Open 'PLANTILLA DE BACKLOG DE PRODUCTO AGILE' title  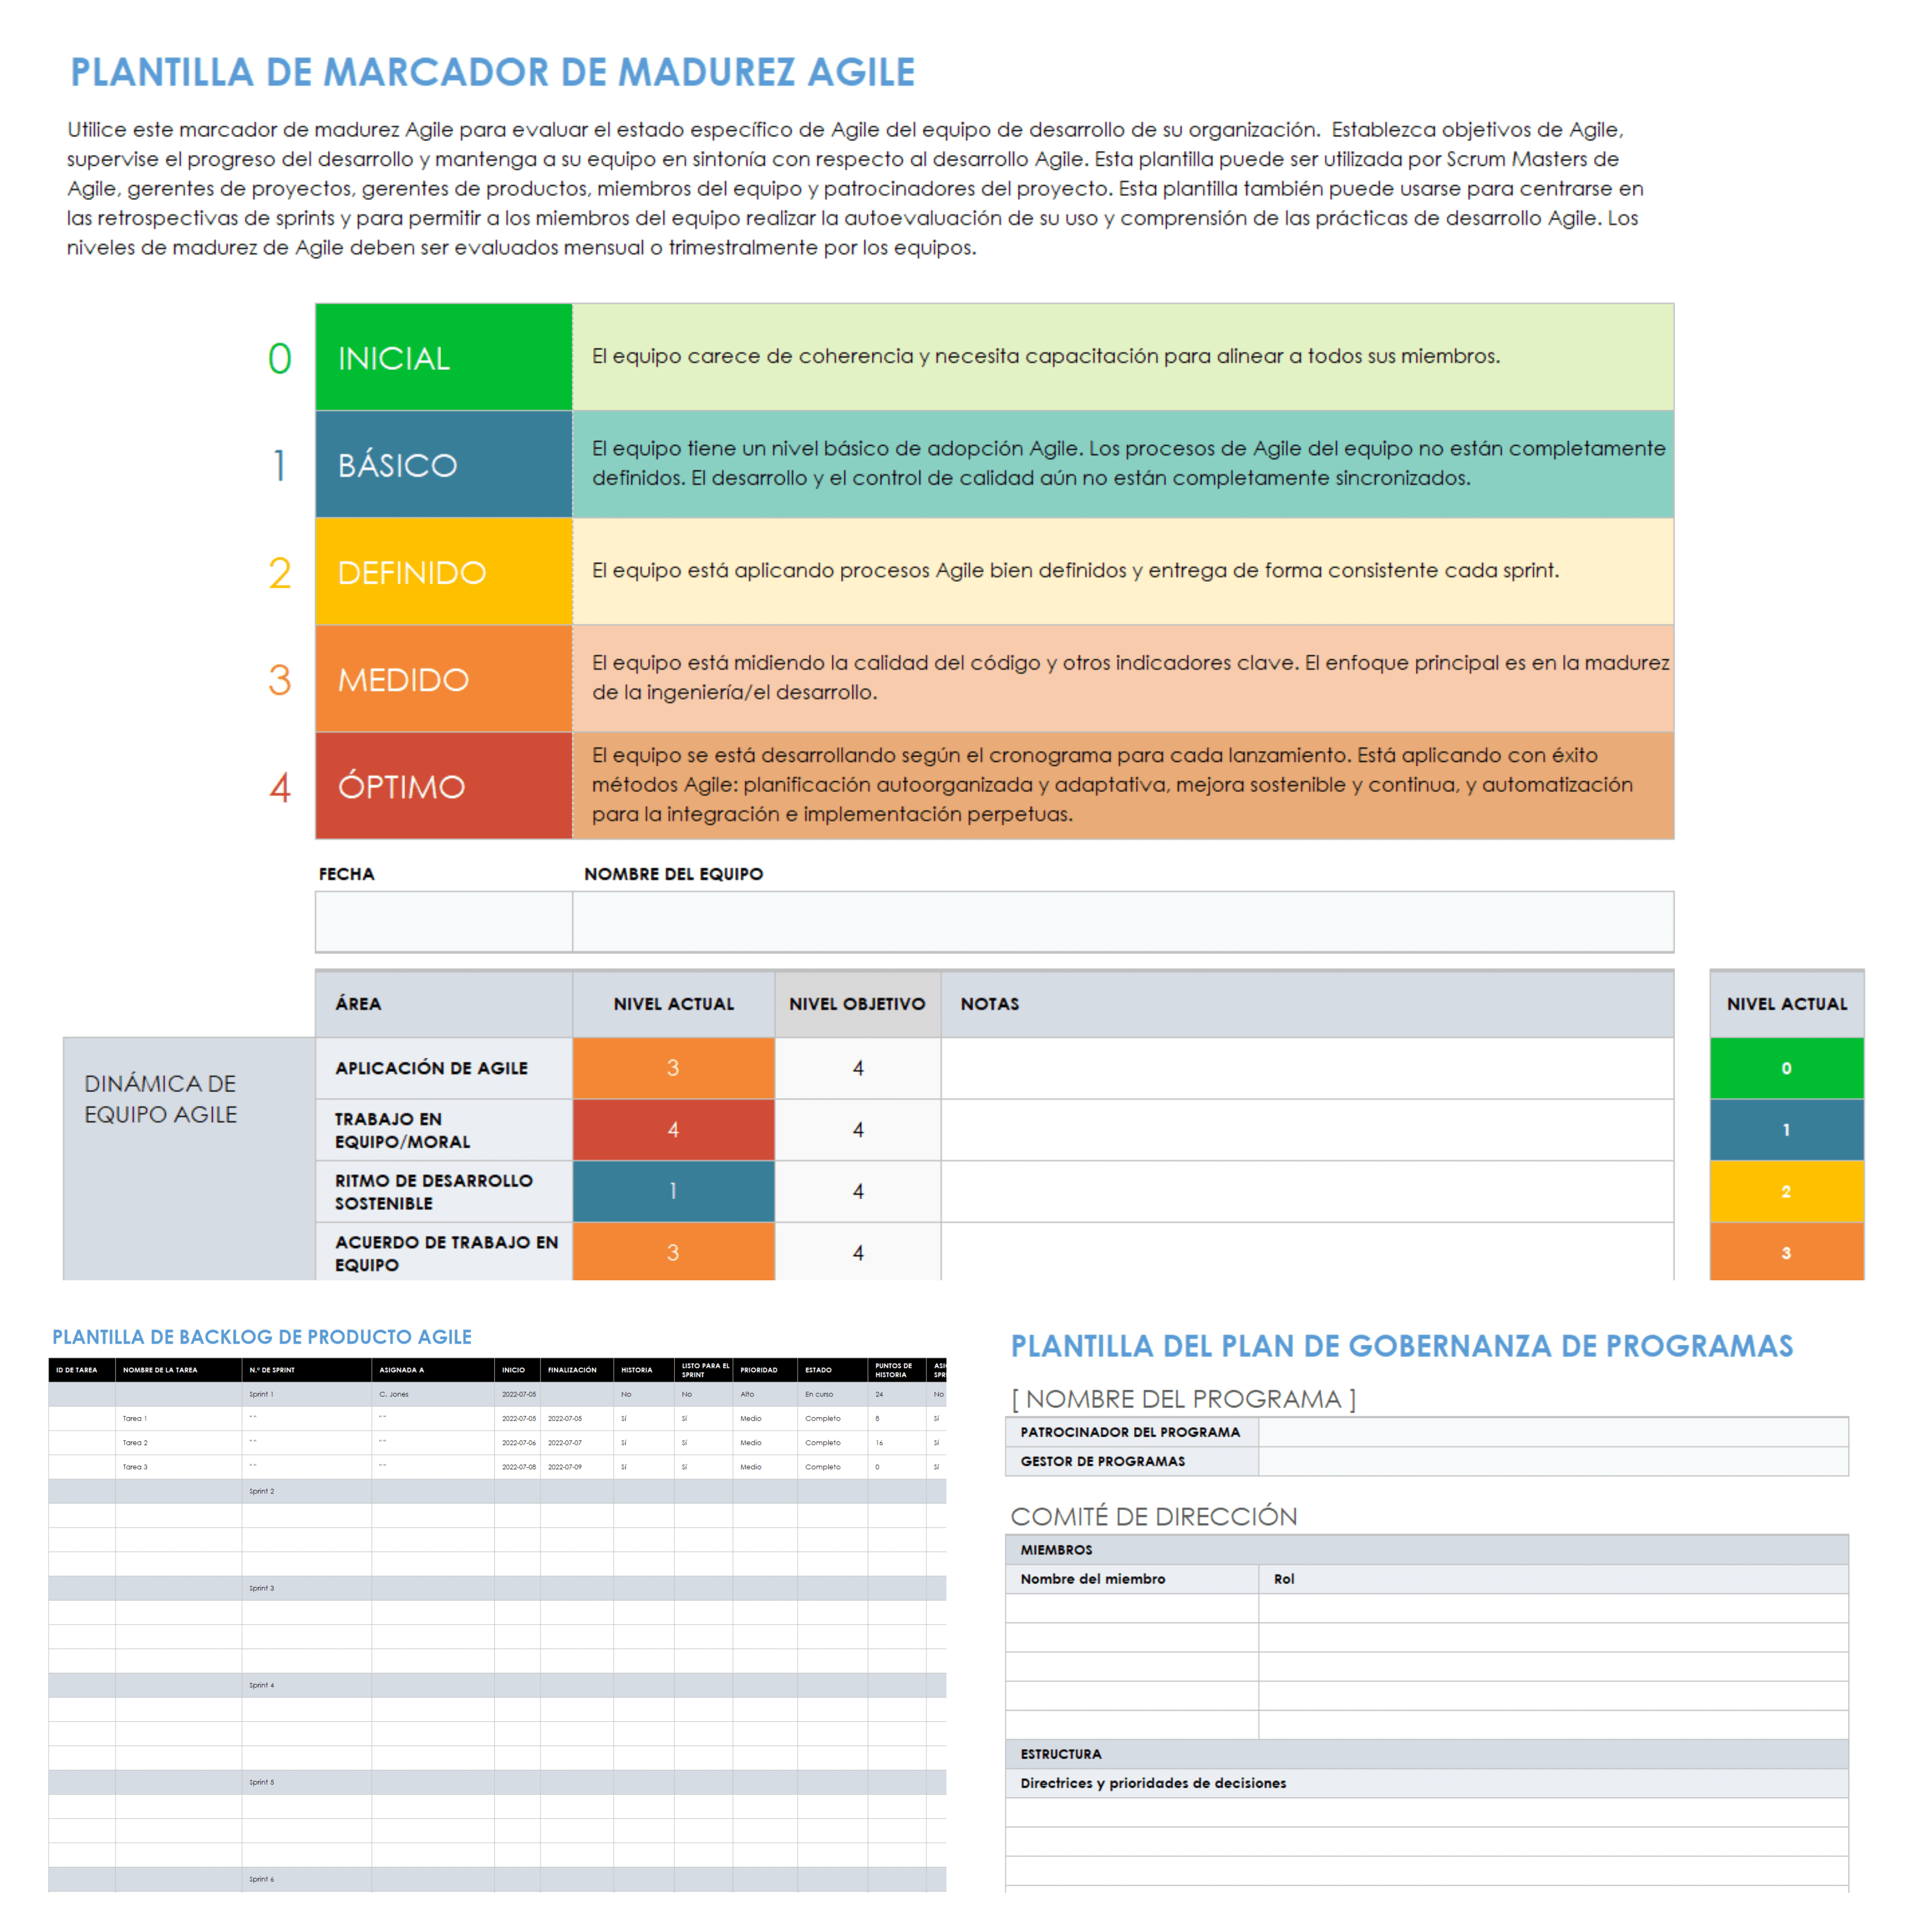coord(262,1337)
